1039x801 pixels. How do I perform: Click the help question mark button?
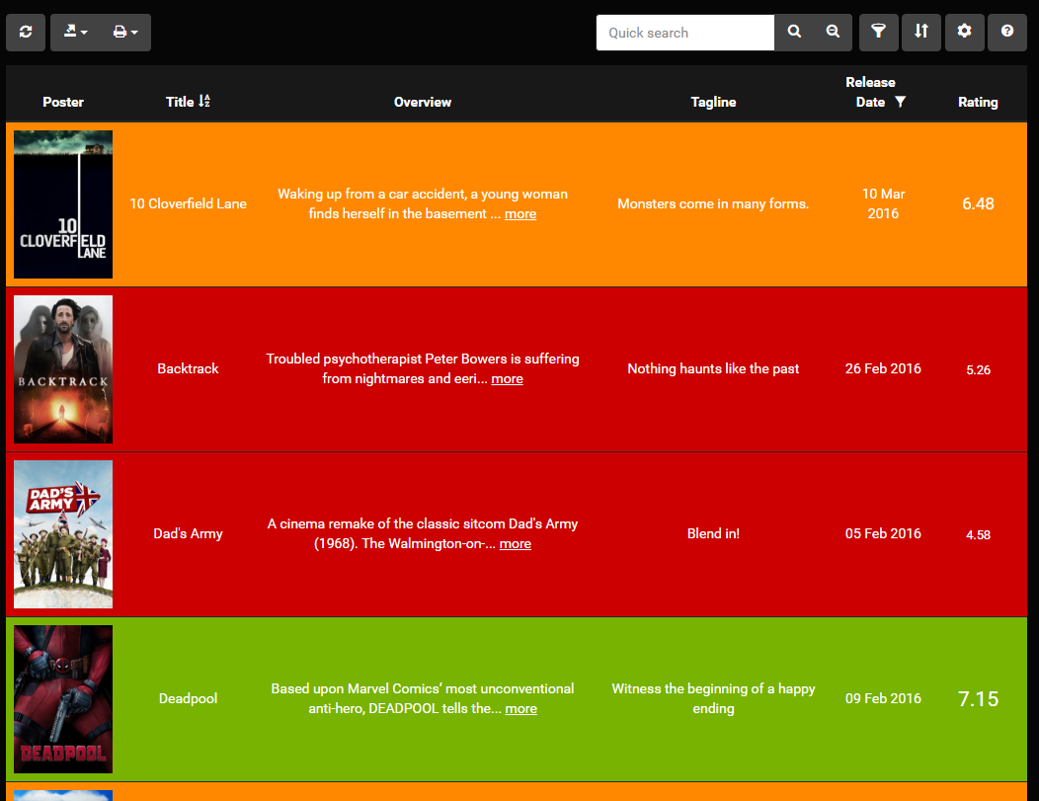click(x=1007, y=33)
